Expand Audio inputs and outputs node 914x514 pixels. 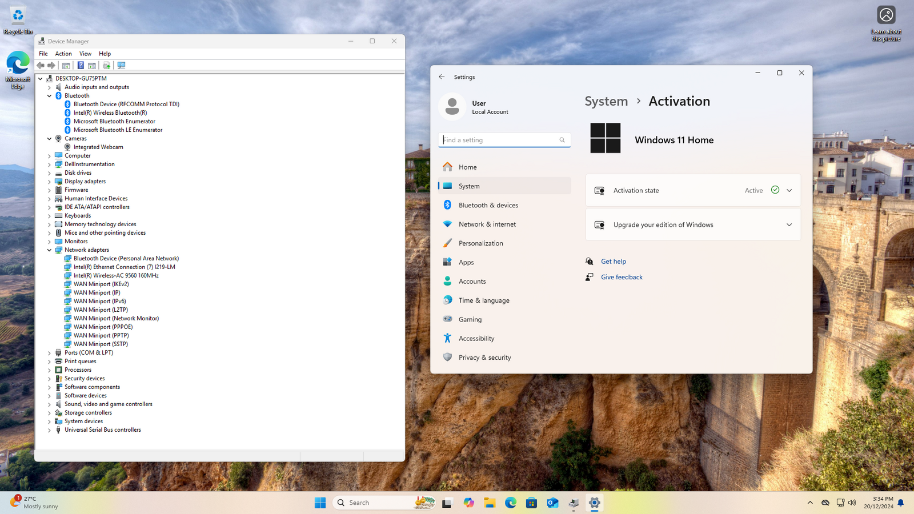(x=49, y=87)
